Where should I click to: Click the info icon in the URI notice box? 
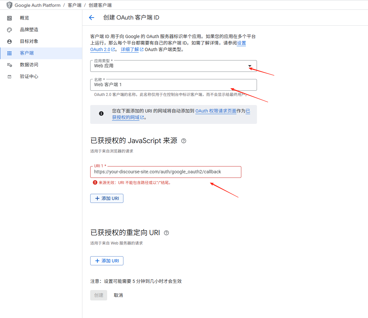[x=101, y=113]
